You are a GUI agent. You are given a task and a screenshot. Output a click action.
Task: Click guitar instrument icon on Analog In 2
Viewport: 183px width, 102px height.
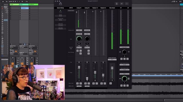(x=85, y=12)
